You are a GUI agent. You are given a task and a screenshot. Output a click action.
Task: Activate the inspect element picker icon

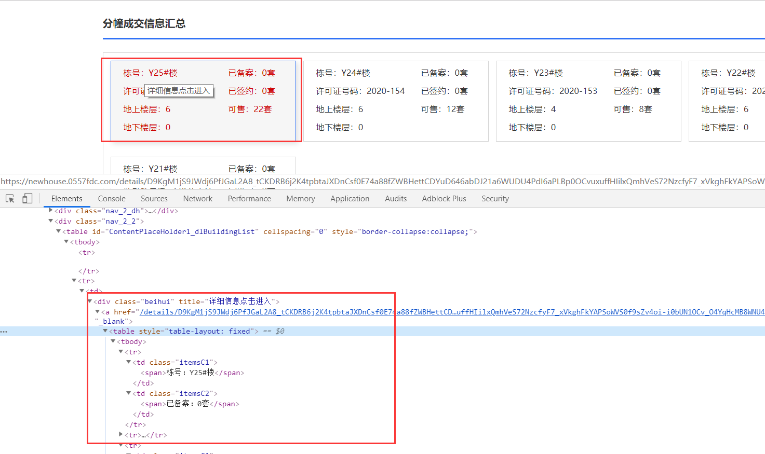[x=10, y=199]
